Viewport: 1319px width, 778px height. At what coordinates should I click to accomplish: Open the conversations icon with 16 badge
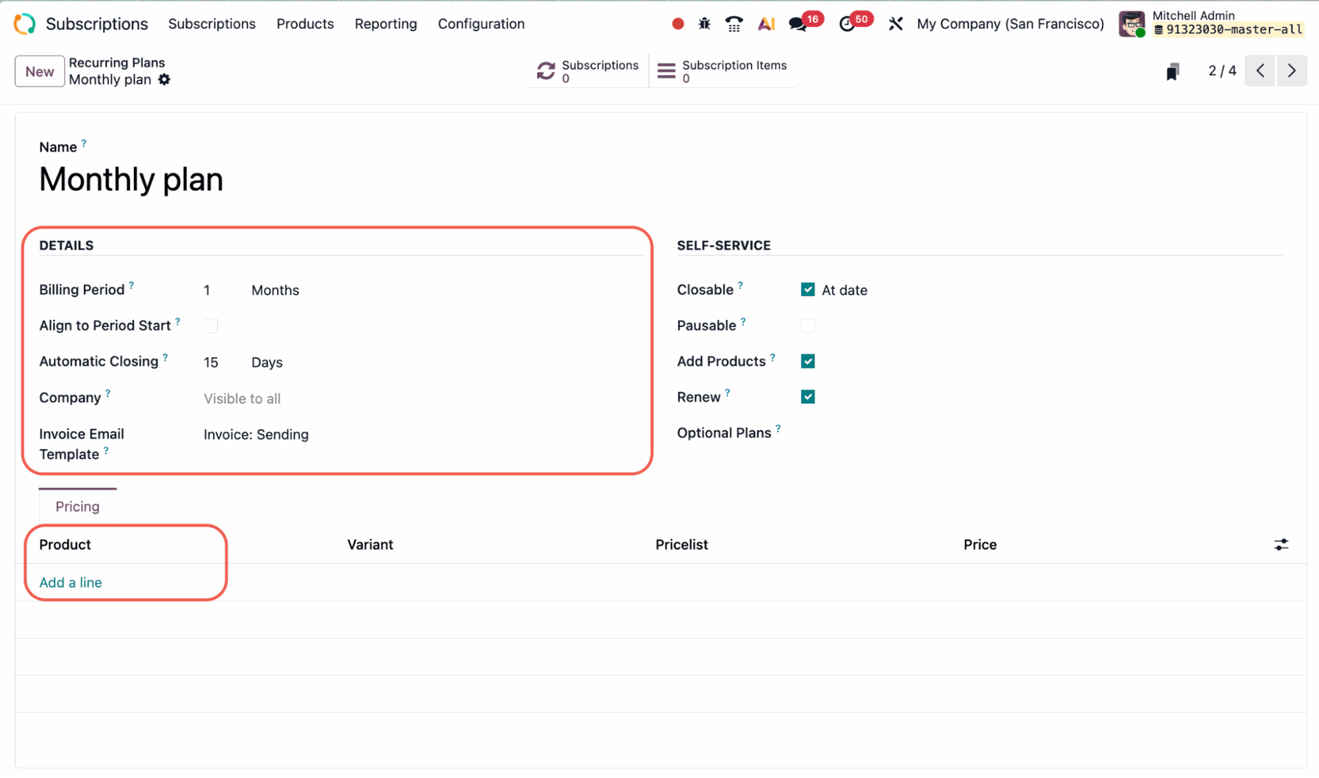coord(798,24)
